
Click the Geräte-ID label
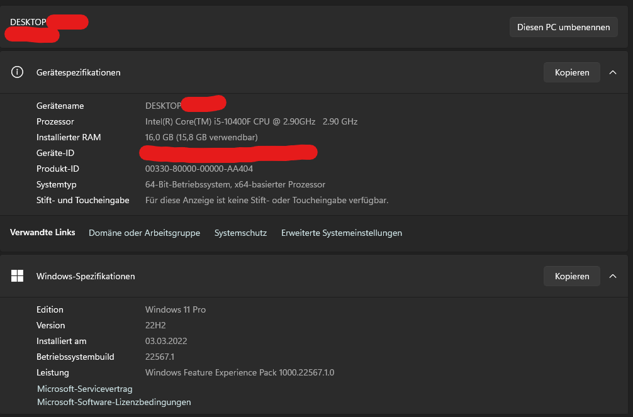click(55, 153)
